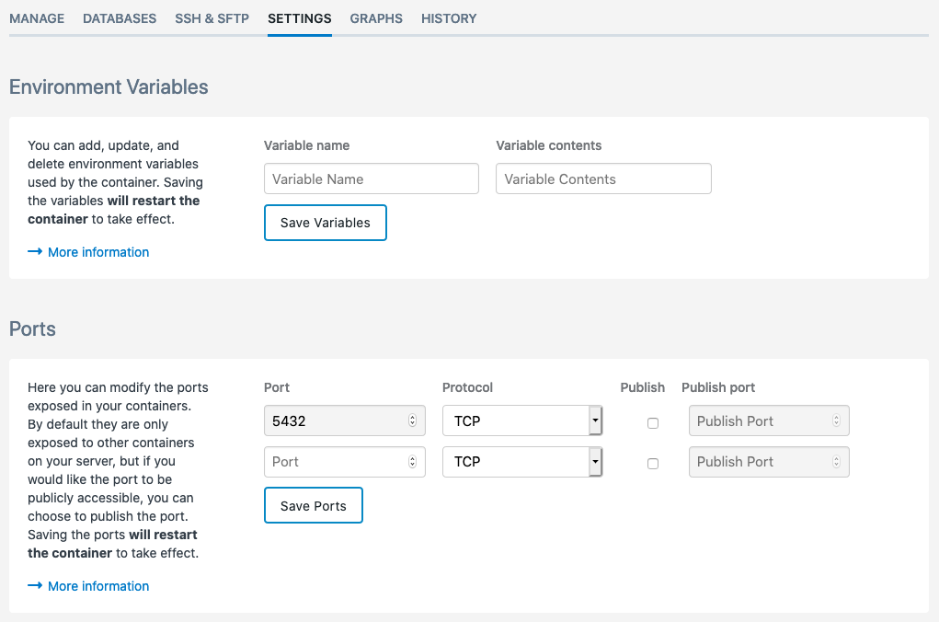The height and width of the screenshot is (622, 939).
Task: Switch to the MANAGE tab
Action: (x=37, y=18)
